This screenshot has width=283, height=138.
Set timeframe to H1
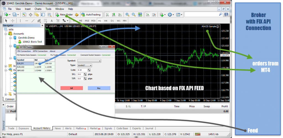pyautogui.click(x=99, y=21)
